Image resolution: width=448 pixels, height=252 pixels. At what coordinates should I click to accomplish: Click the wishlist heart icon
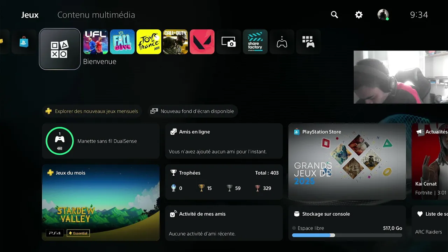click(420, 214)
